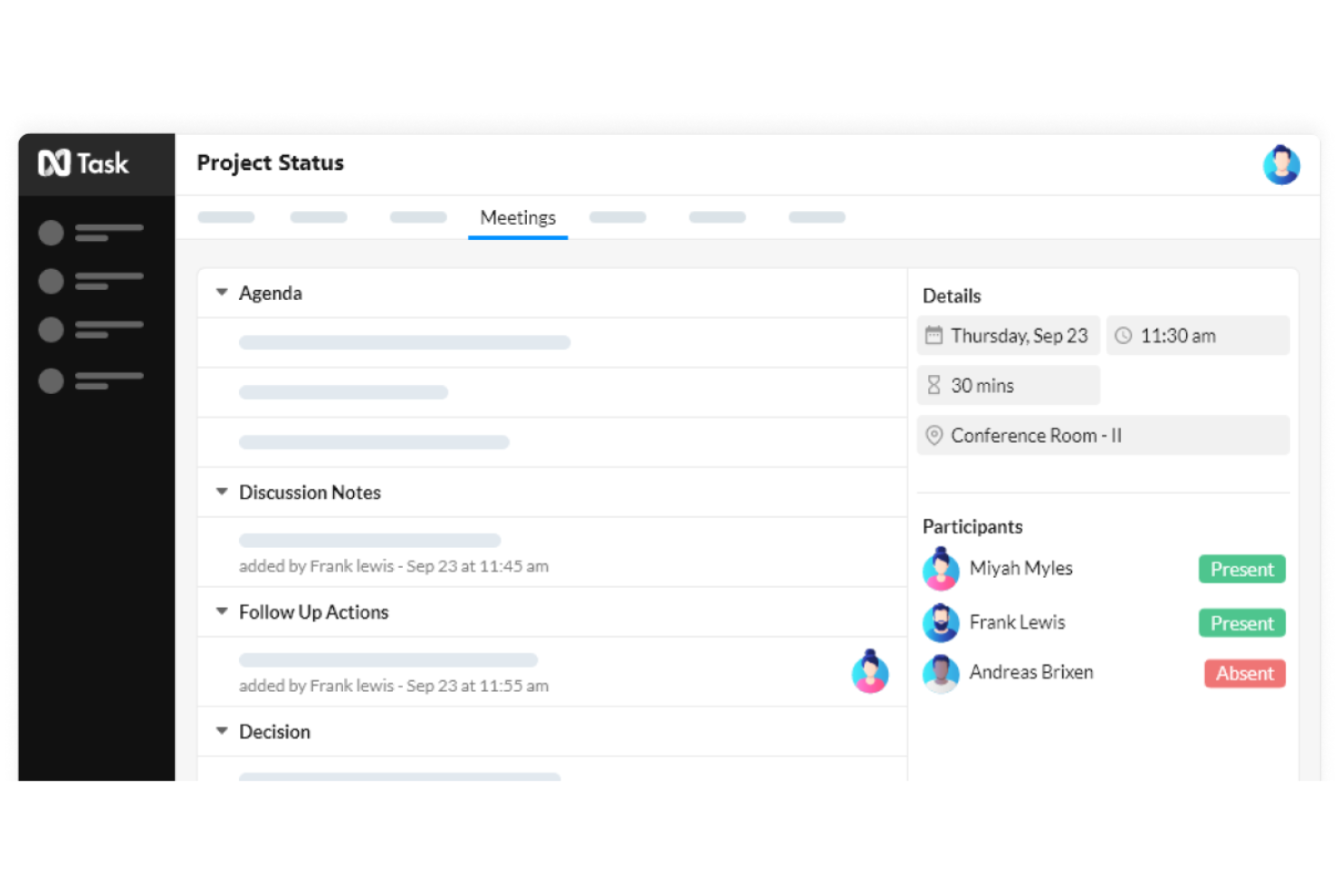Collapse the Agenda section
The height and width of the screenshot is (894, 1340).
tap(221, 292)
